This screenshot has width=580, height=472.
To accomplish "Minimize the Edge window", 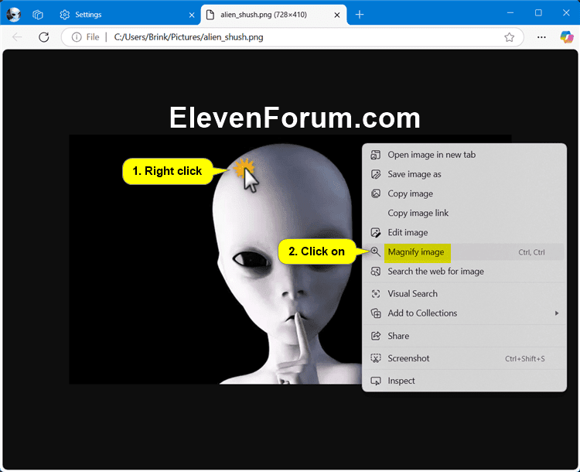I will point(510,13).
